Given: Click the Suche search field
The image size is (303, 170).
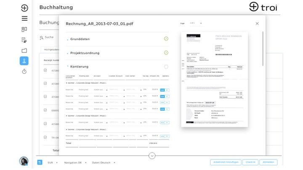Looking at the screenshot, I should click(x=49, y=37).
